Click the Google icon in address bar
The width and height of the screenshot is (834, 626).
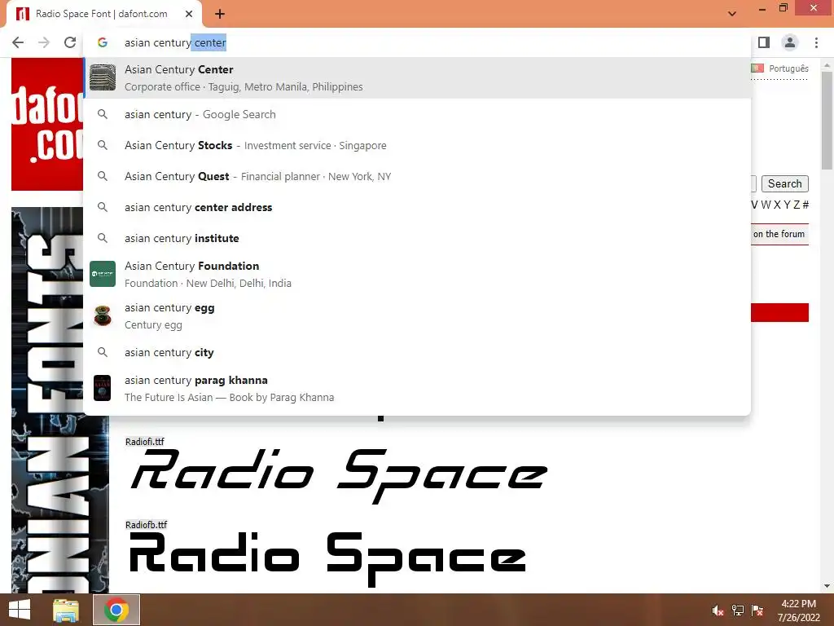[x=103, y=42]
